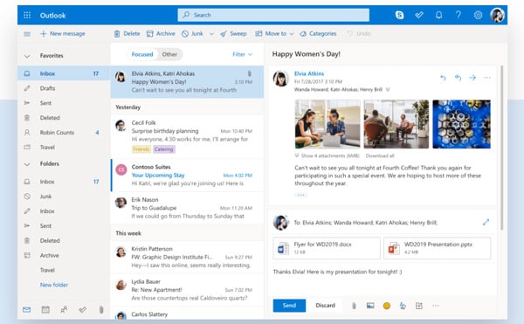Attach a file using compose paperclip
This screenshot has height=324, width=524.
point(354,306)
